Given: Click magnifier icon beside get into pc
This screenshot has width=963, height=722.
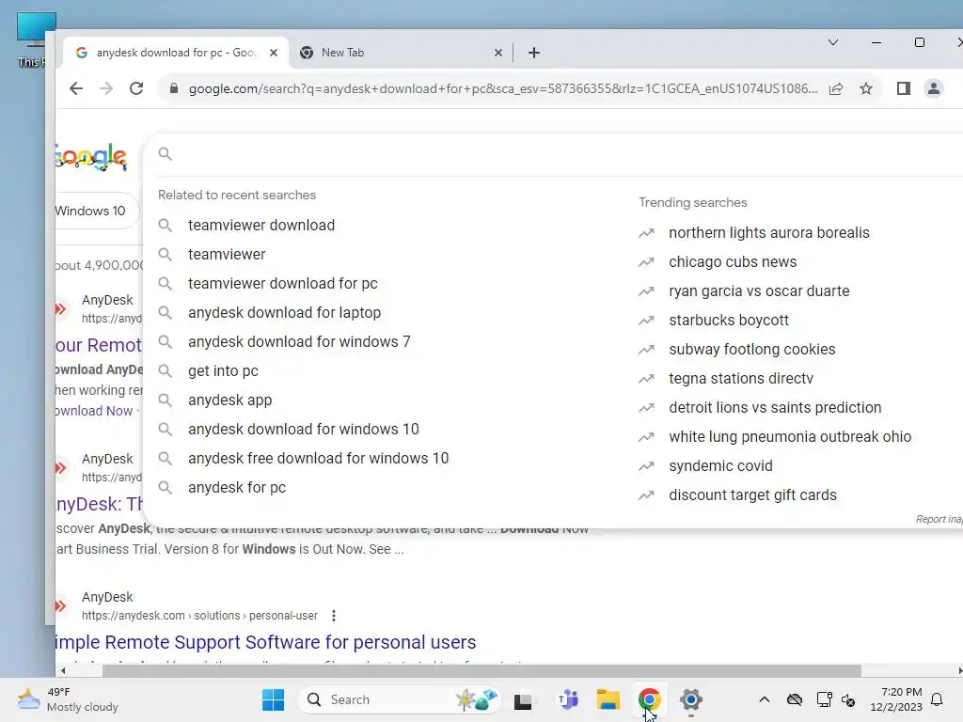Looking at the screenshot, I should point(165,370).
